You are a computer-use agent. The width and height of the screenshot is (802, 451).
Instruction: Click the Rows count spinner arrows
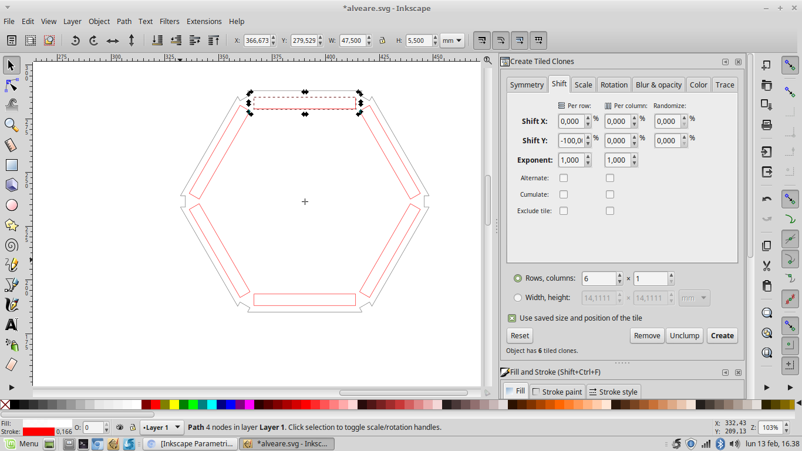pyautogui.click(x=619, y=278)
